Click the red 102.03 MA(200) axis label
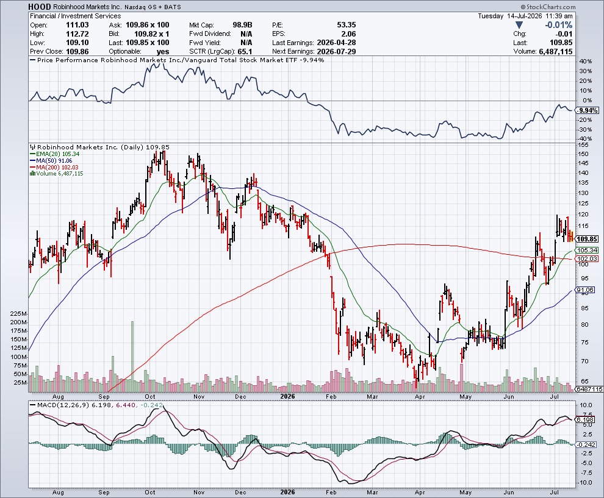The image size is (604, 498). point(588,258)
